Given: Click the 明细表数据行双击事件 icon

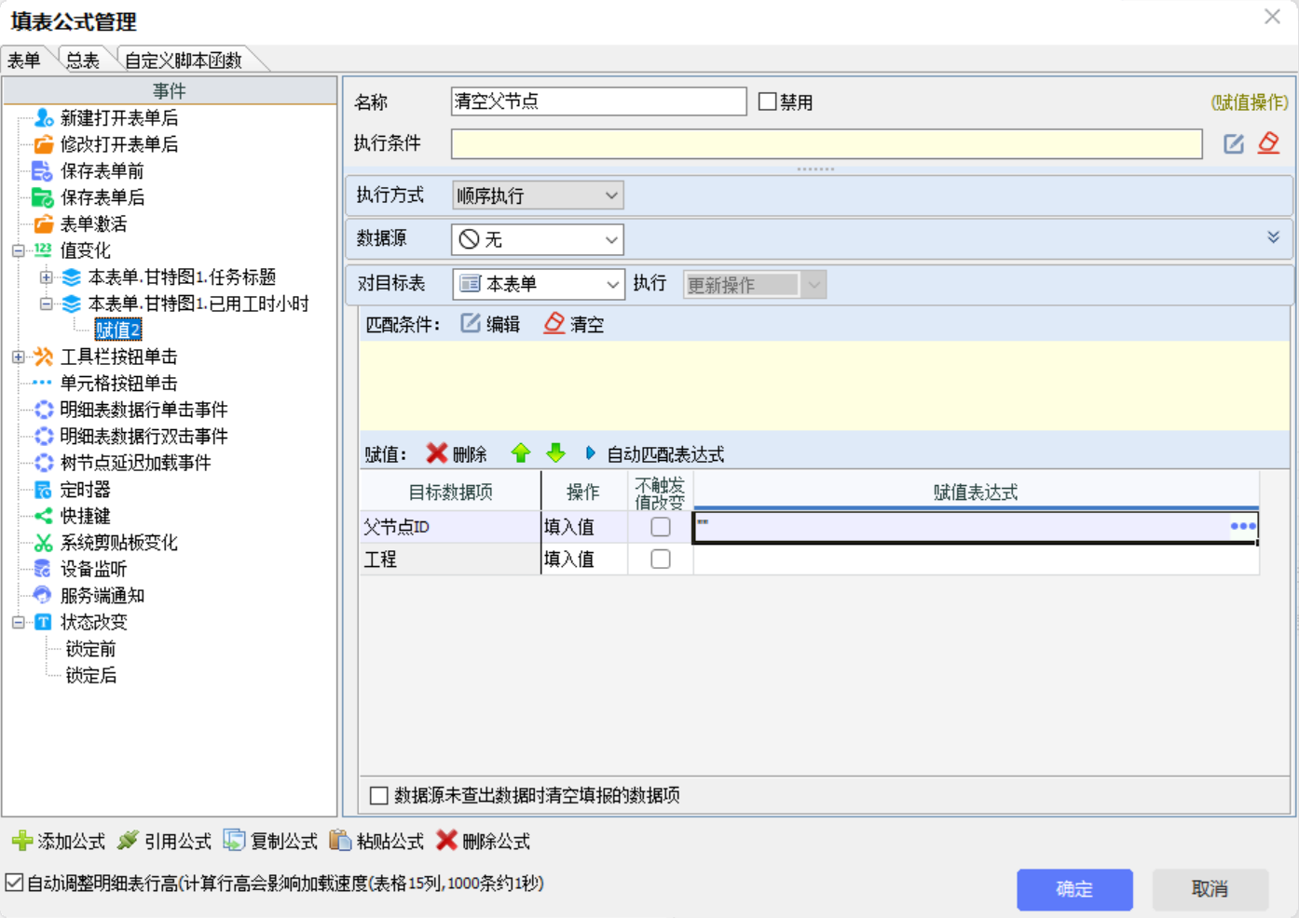Looking at the screenshot, I should point(44,436).
